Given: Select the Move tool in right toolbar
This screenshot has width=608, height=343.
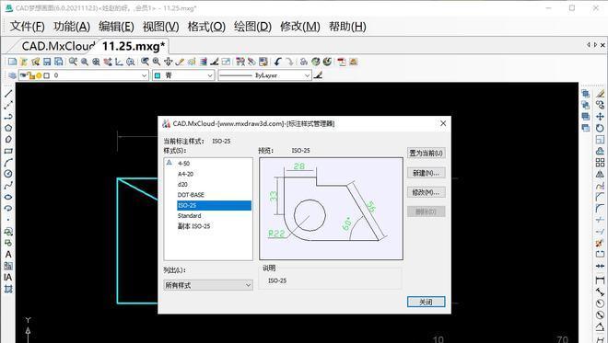Looking at the screenshot, I should click(600, 117).
